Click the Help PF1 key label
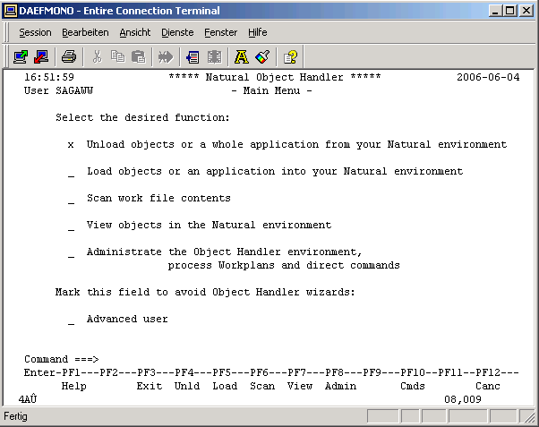This screenshot has height=427, width=539. pos(74,386)
